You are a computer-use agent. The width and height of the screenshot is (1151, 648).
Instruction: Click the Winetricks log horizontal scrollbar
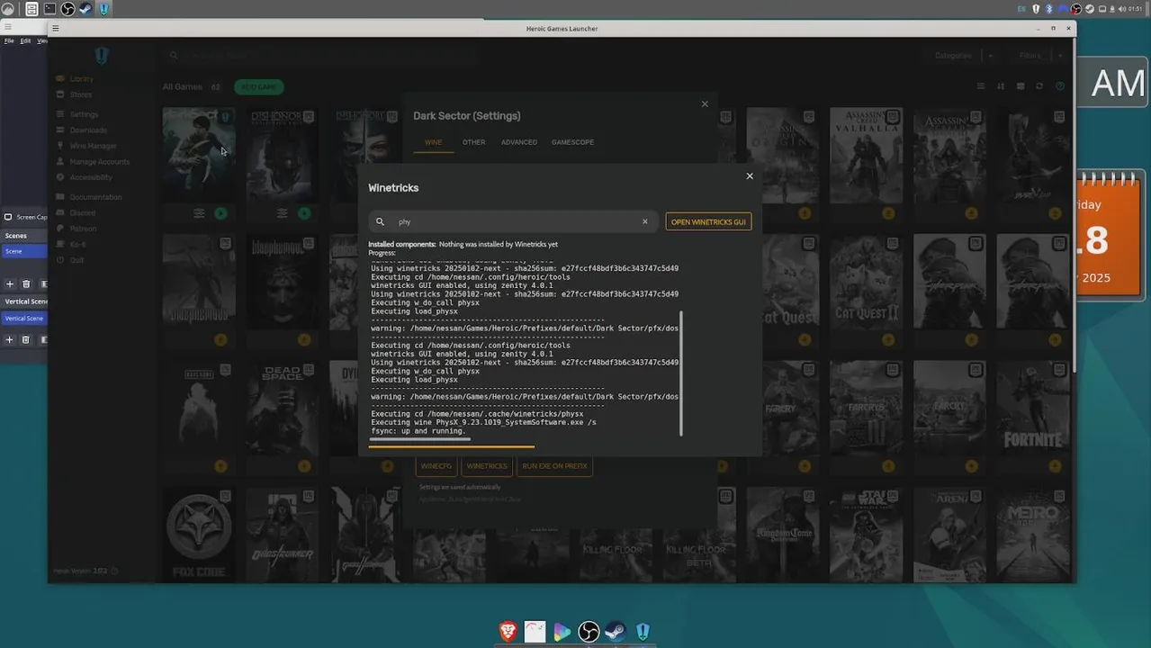pos(419,439)
